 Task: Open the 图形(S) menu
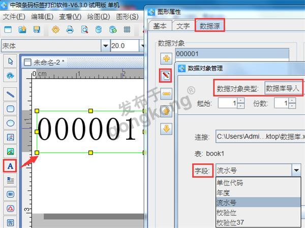coord(127,17)
